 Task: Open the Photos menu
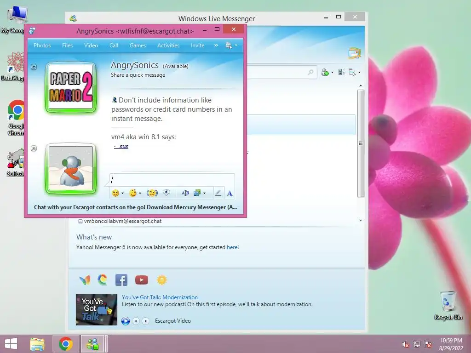click(42, 46)
